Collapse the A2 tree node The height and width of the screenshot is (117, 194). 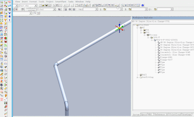tap(137, 28)
